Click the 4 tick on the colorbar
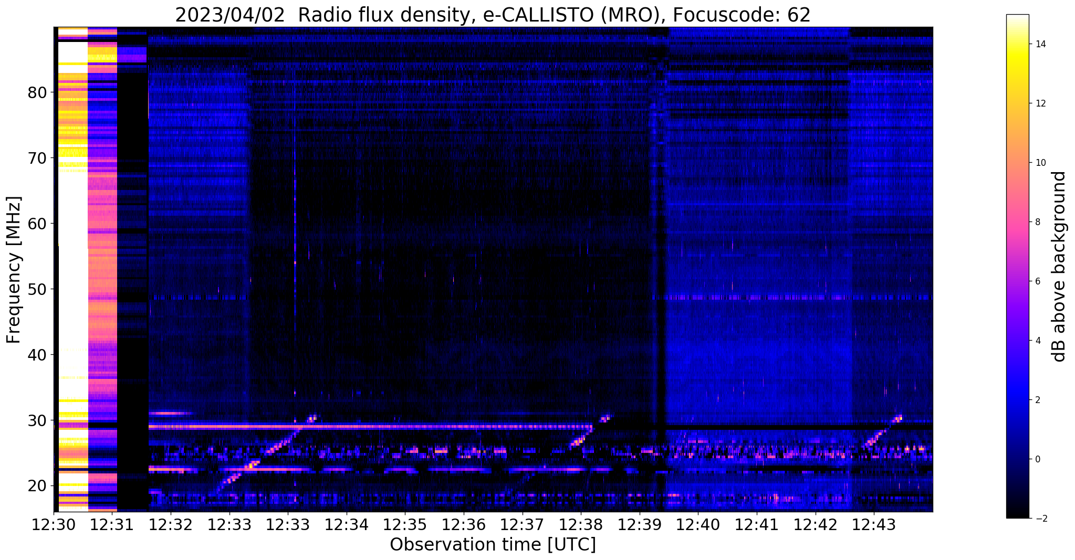This screenshot has width=1075, height=560. (x=1037, y=341)
